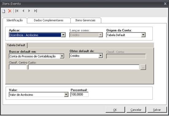Image resolution: width=169 pixels, height=116 pixels.
Task: Expand the Valor de Acréscimo dropdown
Action: pos(66,95)
